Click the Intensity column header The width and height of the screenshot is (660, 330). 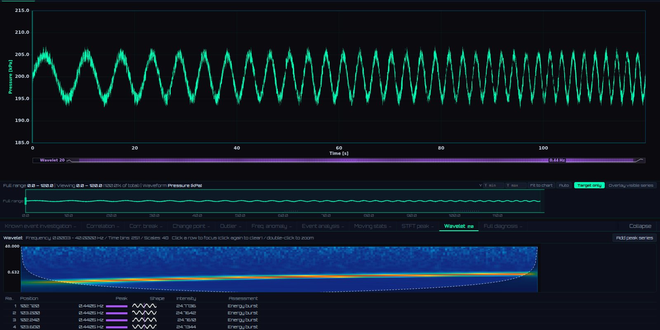(186, 298)
